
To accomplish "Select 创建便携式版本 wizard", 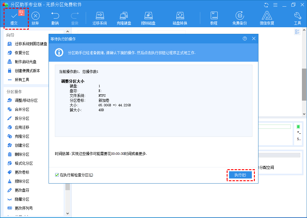I will point(23,71).
